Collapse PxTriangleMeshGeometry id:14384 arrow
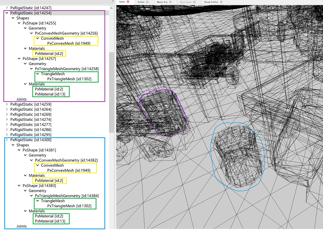The image size is (323, 230). 31,196
